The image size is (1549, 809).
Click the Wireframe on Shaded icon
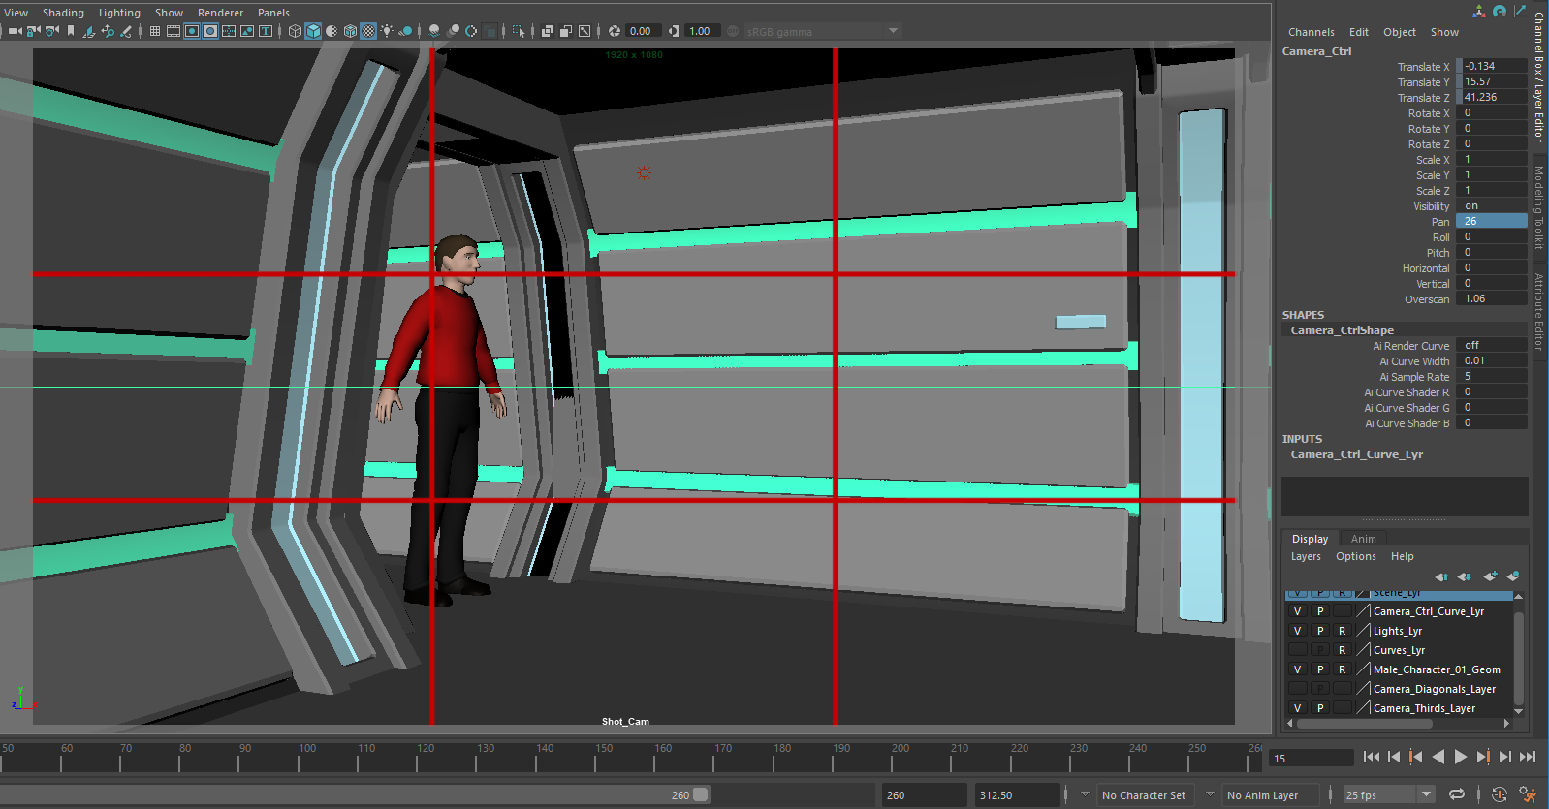click(x=350, y=31)
